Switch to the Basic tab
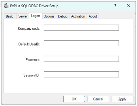Image resolution: width=137 pixels, height=106 pixels. 10,16
